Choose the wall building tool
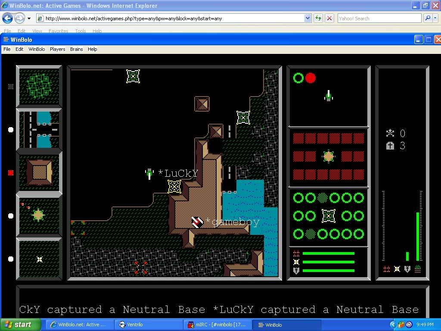Viewport: 441px width, 331px height. pos(39,172)
